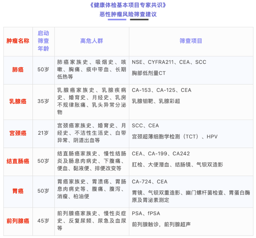Select the header cell 启动筛查年龄
Viewport: 256px width, 238px height.
tap(44, 41)
